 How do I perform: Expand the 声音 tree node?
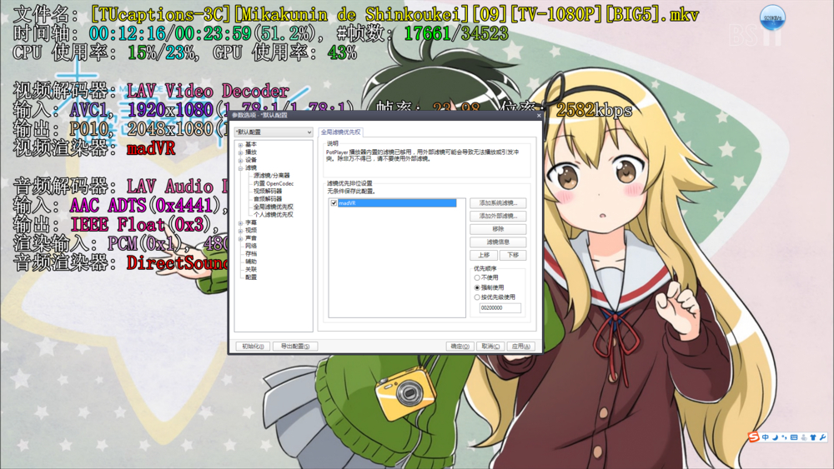[240, 238]
